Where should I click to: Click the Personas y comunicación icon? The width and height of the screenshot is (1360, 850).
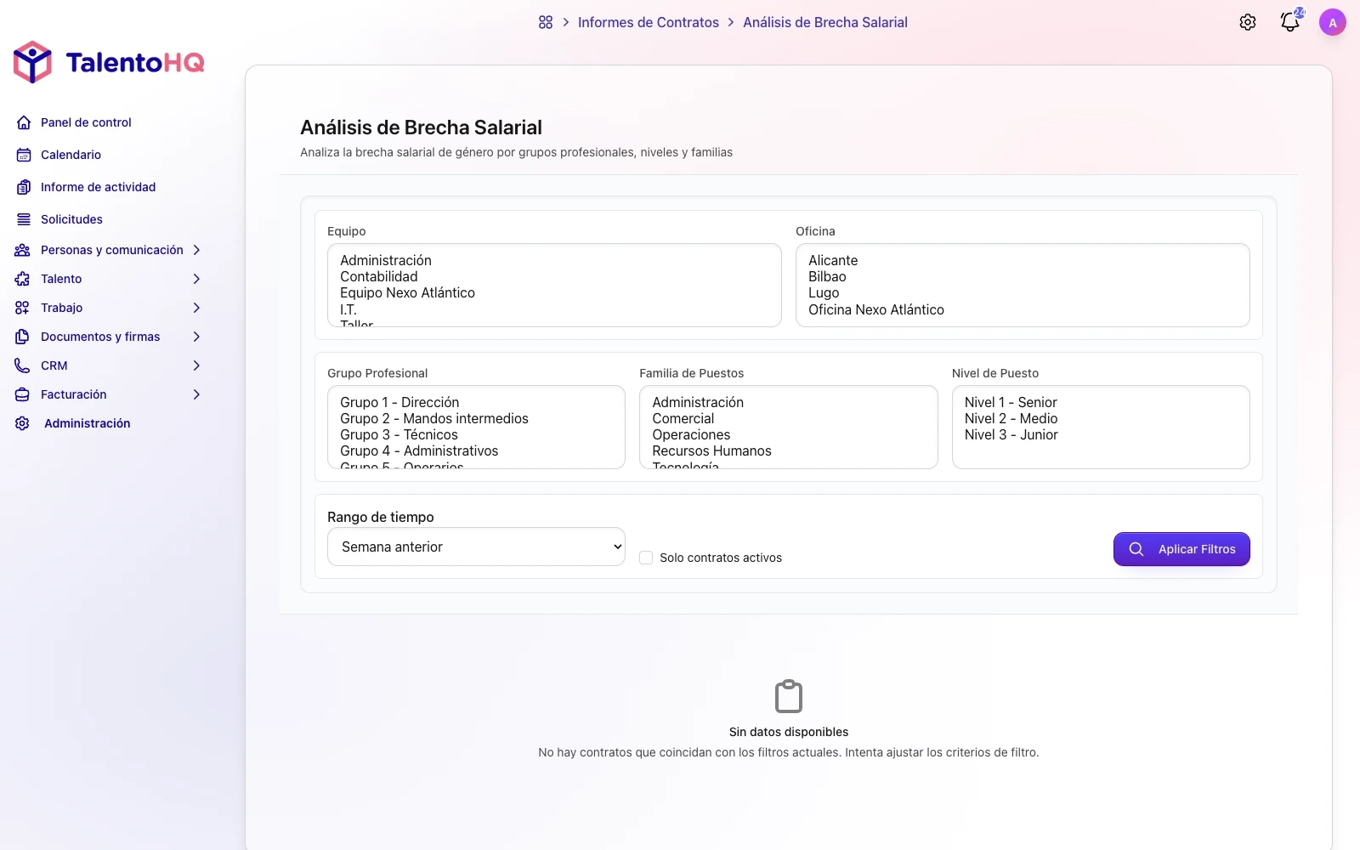pos(22,250)
